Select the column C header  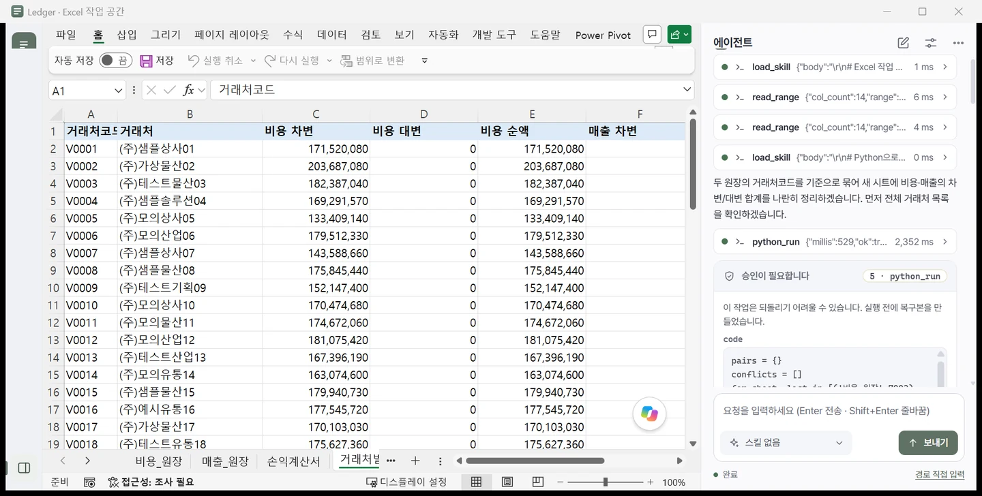(x=316, y=114)
